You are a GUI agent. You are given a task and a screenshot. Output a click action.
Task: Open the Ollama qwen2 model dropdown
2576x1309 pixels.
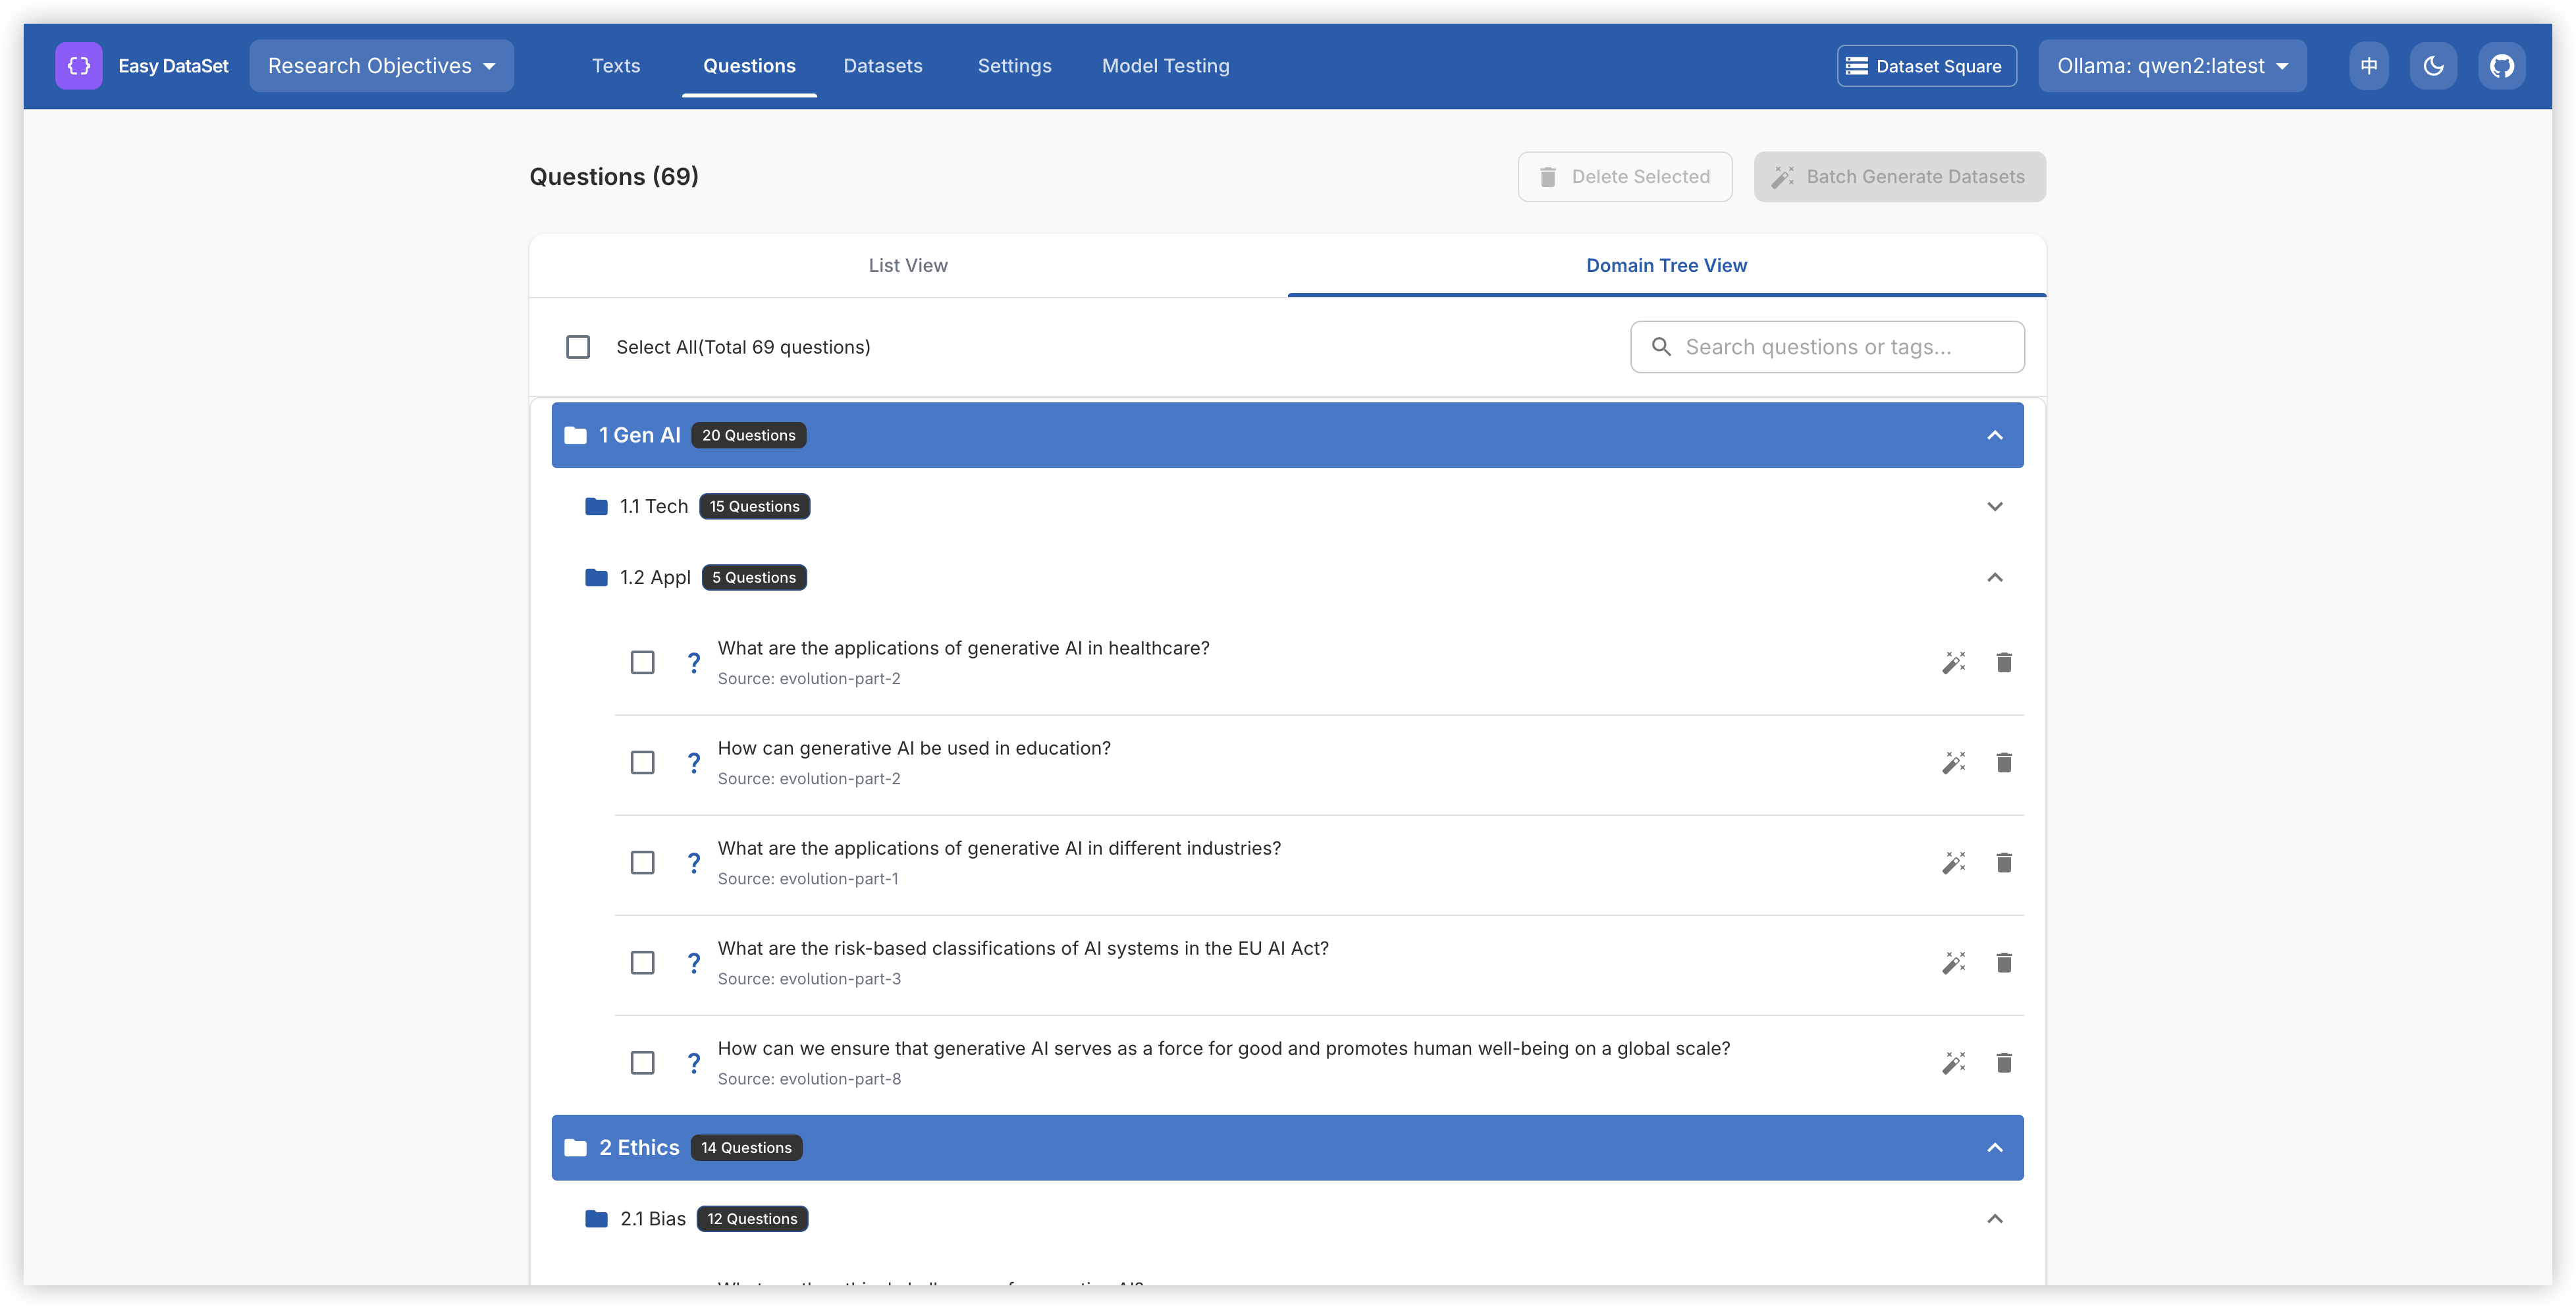[2171, 66]
